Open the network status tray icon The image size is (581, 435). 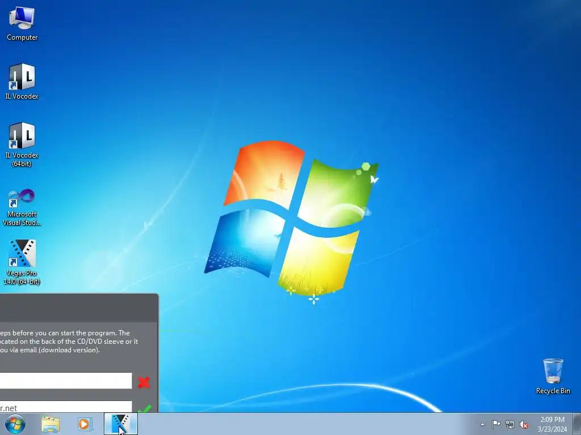(x=510, y=424)
